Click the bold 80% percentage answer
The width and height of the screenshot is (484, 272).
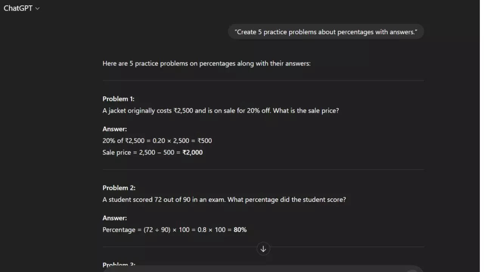(x=241, y=229)
